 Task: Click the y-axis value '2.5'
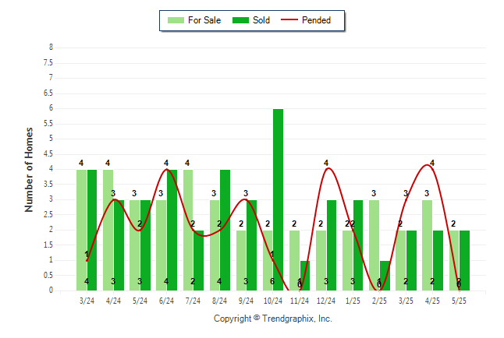(48, 214)
